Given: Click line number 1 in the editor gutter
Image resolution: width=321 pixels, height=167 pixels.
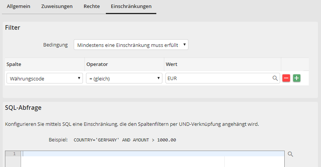Looking at the screenshot, I should (14, 154).
